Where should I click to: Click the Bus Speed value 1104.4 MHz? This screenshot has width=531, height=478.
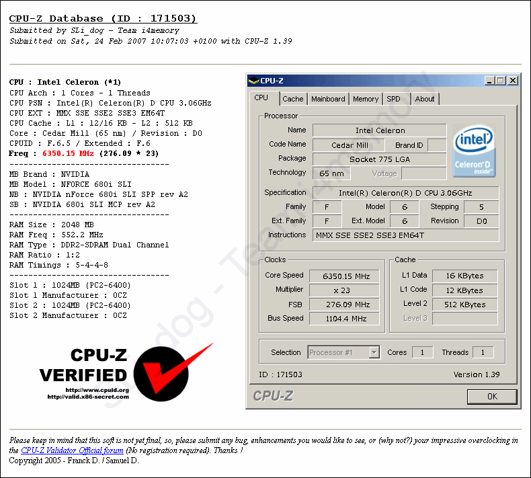coord(344,319)
